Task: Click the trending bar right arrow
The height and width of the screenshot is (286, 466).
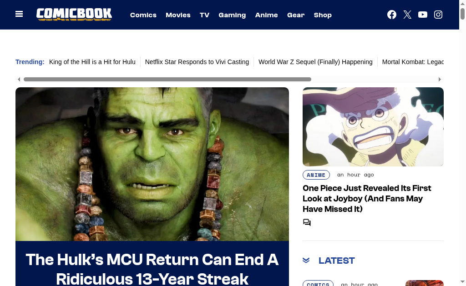Action: 440,79
